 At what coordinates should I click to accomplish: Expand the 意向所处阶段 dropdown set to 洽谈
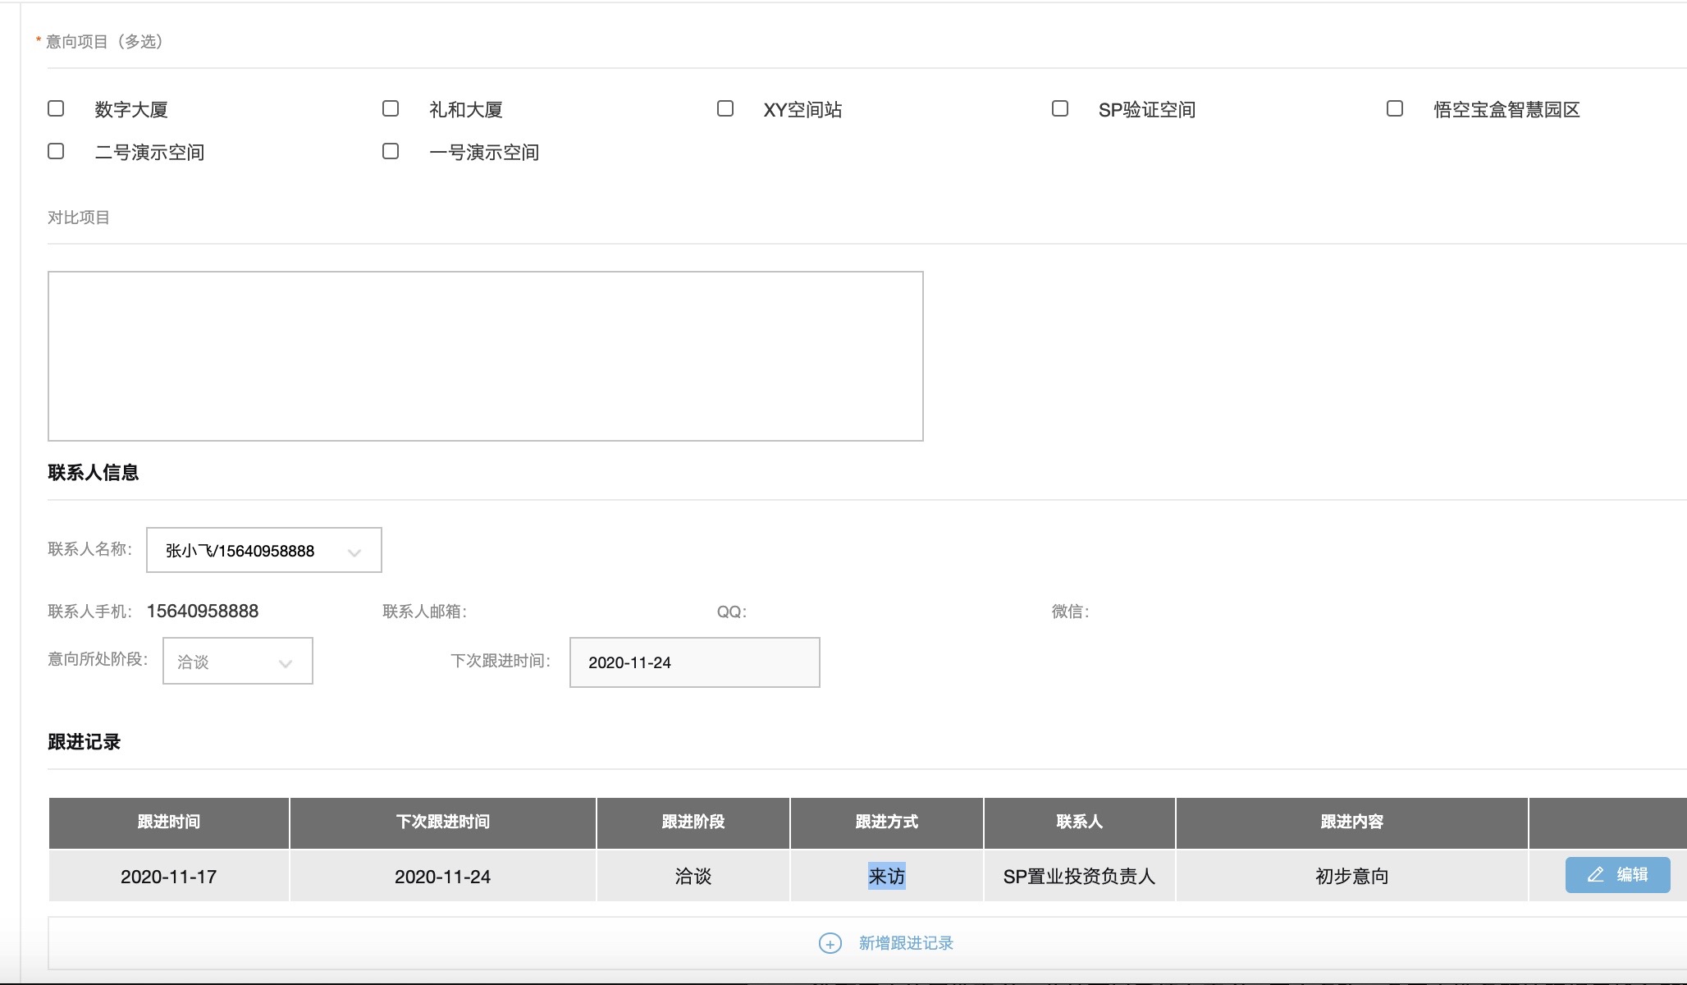pos(237,662)
